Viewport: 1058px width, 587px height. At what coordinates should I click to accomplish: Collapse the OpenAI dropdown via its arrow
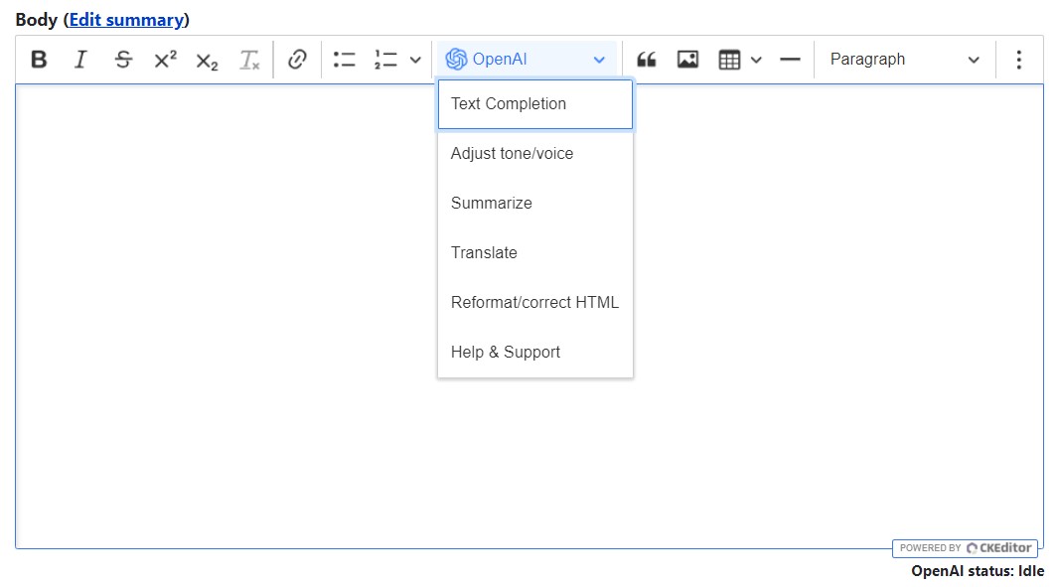tap(598, 60)
